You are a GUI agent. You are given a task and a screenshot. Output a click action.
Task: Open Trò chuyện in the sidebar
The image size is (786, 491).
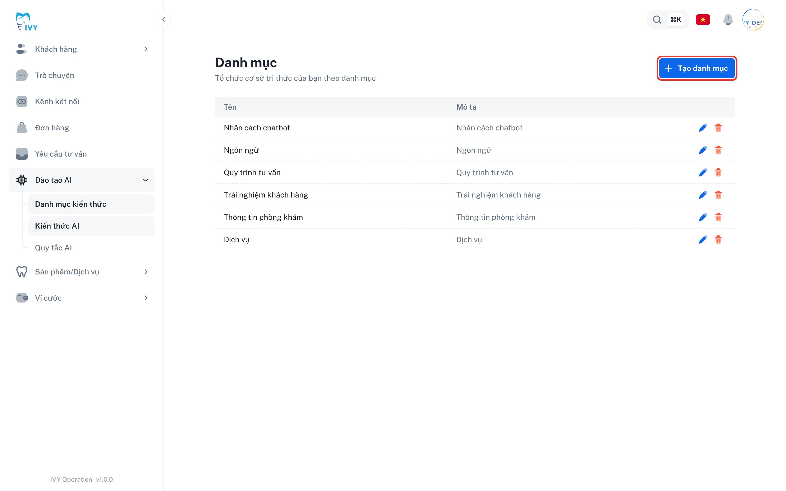(x=82, y=75)
